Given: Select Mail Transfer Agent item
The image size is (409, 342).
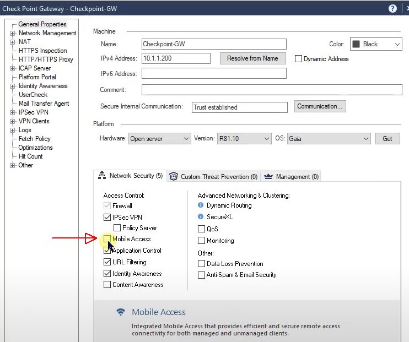Looking at the screenshot, I should [x=44, y=104].
